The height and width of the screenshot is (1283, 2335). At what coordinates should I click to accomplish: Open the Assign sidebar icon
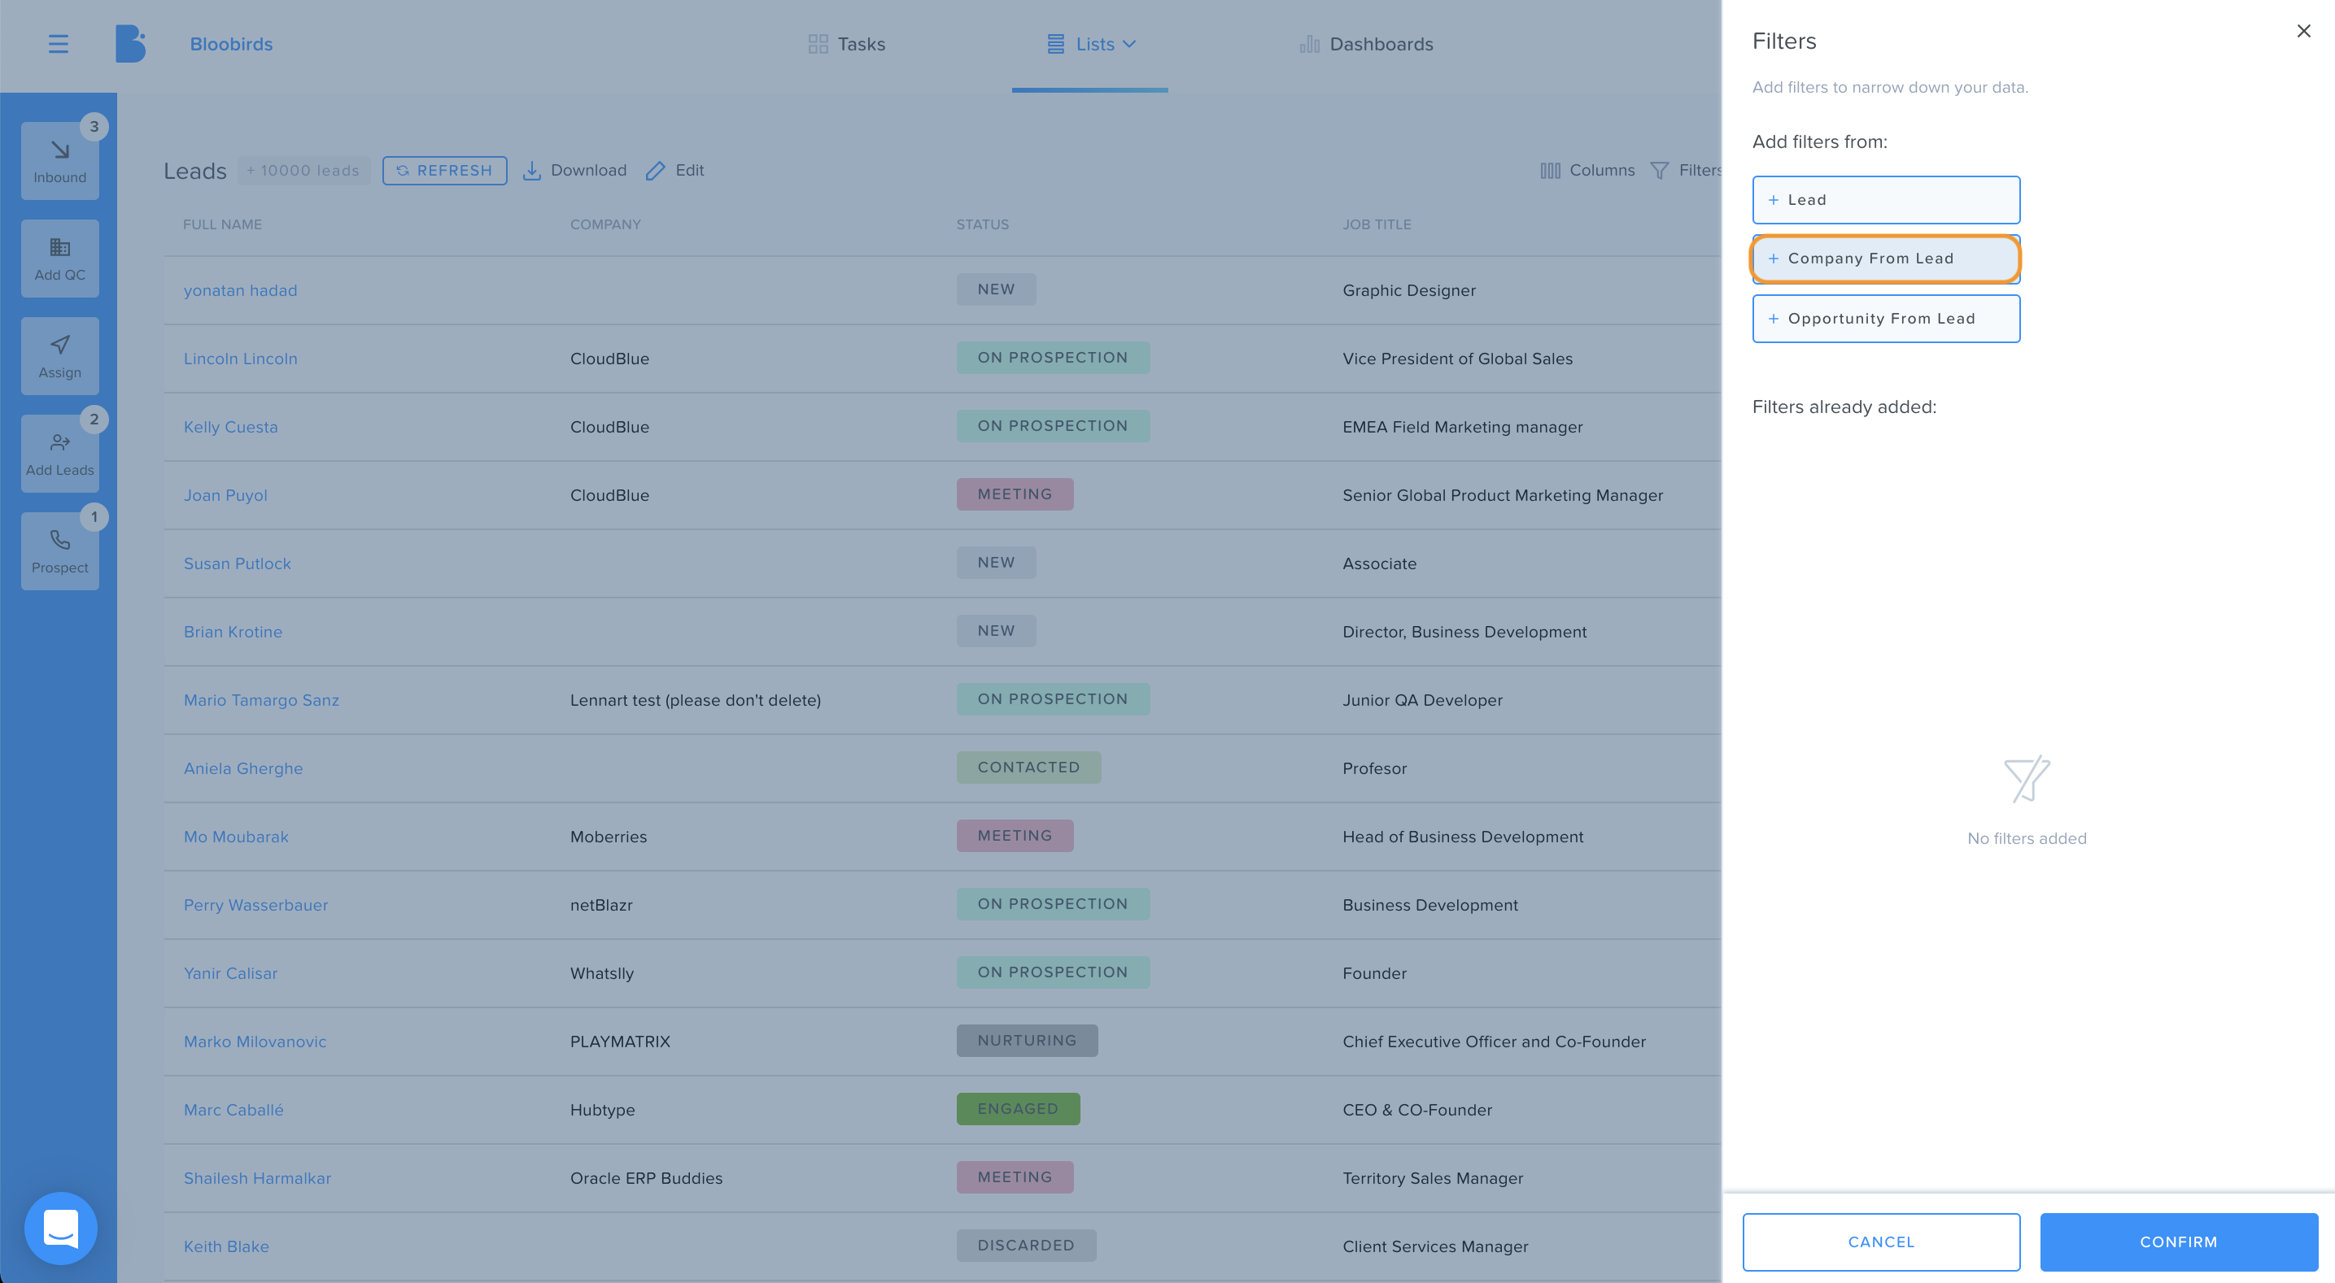pos(60,356)
